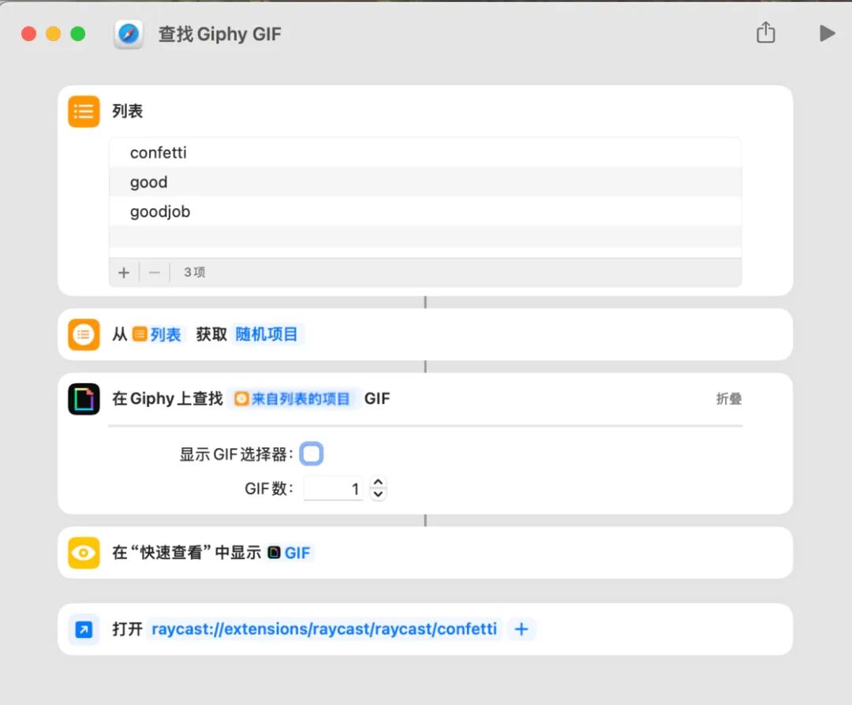This screenshot has height=705, width=852.
Task: Select the confetti list row
Action: coord(425,153)
